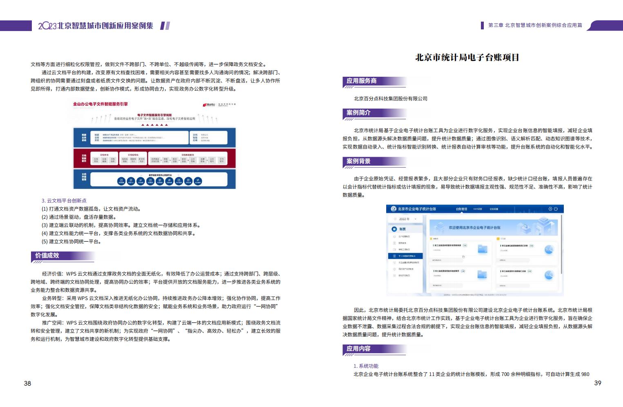Click the 应用服务商 section heading

click(x=361, y=81)
